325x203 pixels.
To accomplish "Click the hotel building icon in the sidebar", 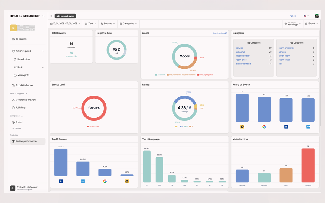I will (13, 28).
